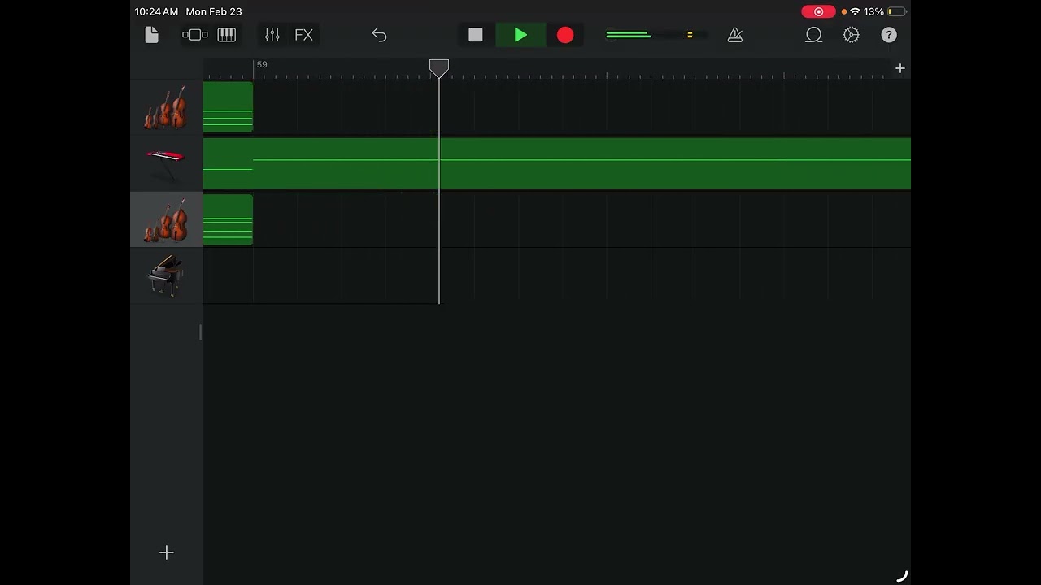The height and width of the screenshot is (585, 1041).
Task: Switch to the Tracks view button
Action: pos(195,35)
